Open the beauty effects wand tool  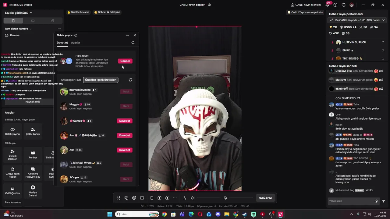point(119,198)
